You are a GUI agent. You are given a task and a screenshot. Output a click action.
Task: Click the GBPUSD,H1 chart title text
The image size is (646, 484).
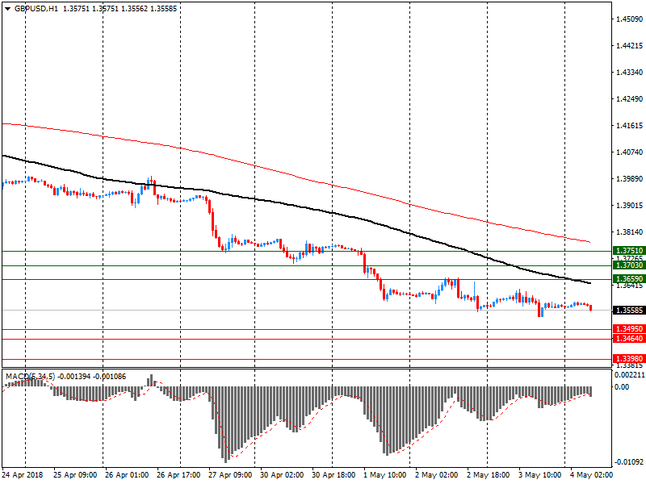point(36,9)
